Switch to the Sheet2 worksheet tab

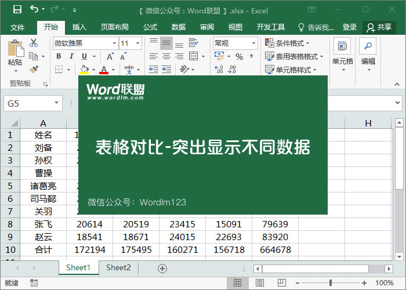[118, 268]
